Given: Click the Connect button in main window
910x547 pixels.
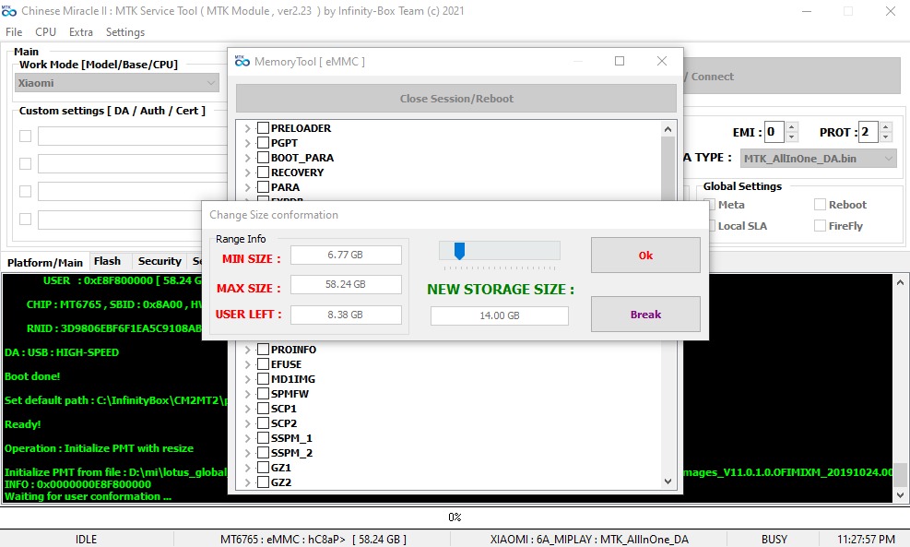Looking at the screenshot, I should click(x=792, y=76).
